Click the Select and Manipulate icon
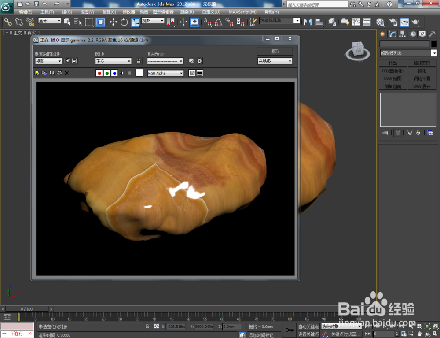The image size is (440, 338). tap(183, 22)
